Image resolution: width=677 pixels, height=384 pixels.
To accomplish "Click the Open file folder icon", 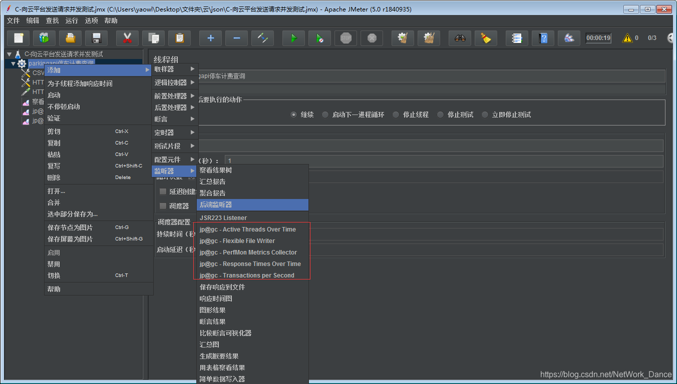I will click(x=71, y=38).
